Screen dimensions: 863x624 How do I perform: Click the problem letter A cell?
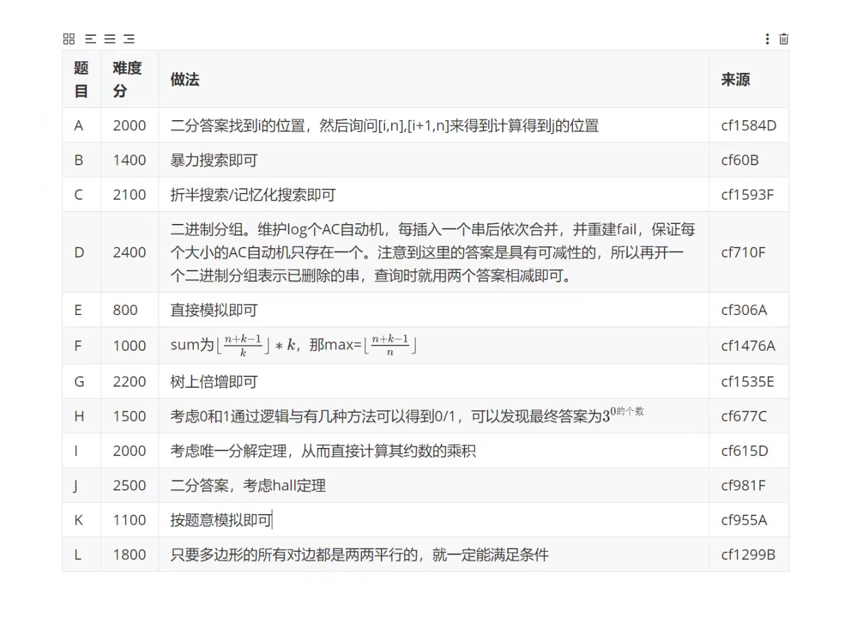coord(82,125)
